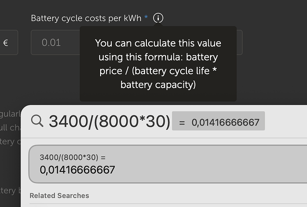The width and height of the screenshot is (307, 207).
Task: Click the small expression line in result row
Action: 73,157
